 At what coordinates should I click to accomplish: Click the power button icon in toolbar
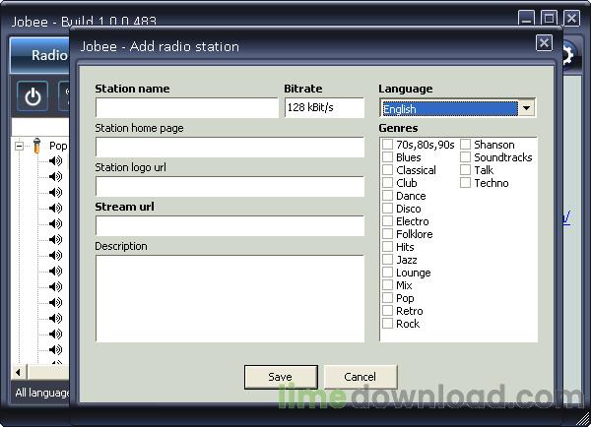click(x=33, y=96)
